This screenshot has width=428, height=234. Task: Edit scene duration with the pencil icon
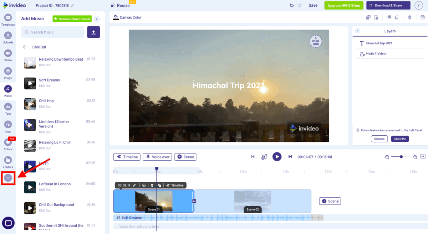click(134, 185)
